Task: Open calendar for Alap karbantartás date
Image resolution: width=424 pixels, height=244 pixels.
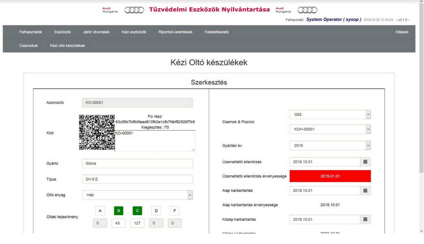Action: [x=365, y=190]
